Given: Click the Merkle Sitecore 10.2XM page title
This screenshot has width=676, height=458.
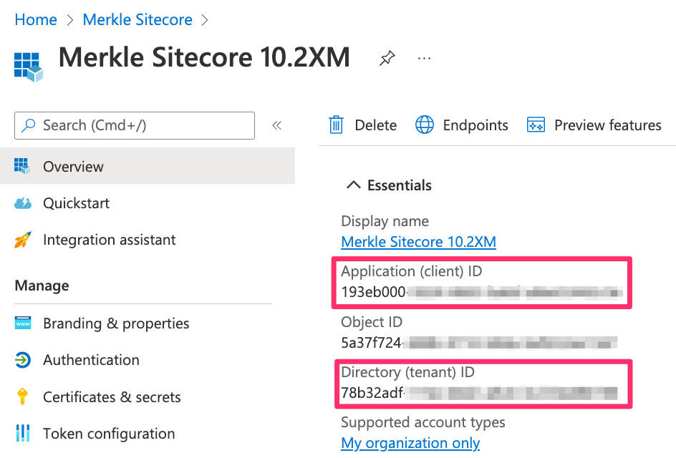Looking at the screenshot, I should (x=204, y=57).
